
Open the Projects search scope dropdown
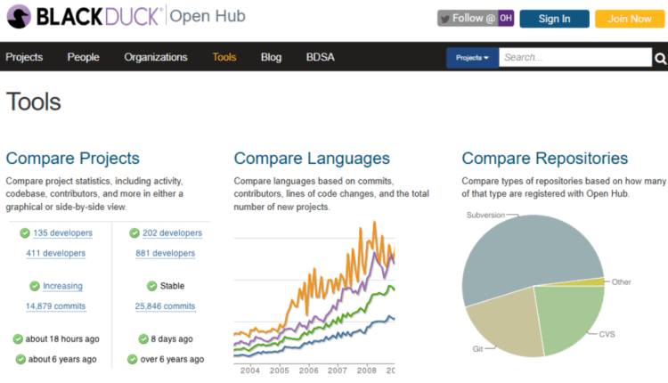click(472, 58)
